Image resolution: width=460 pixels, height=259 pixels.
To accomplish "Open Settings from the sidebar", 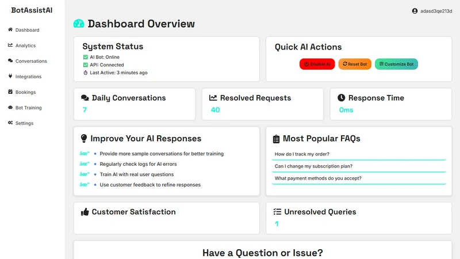I will [24, 123].
